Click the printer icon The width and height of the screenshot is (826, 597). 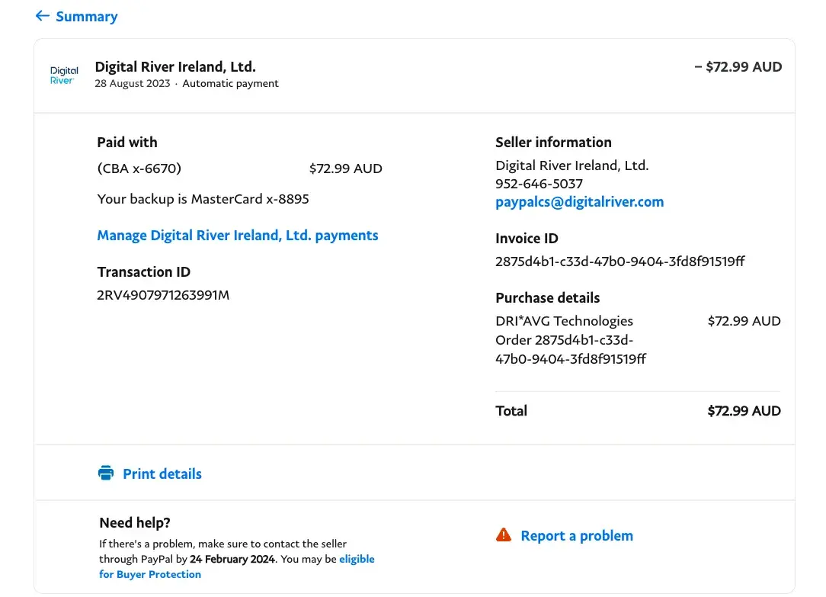point(106,473)
